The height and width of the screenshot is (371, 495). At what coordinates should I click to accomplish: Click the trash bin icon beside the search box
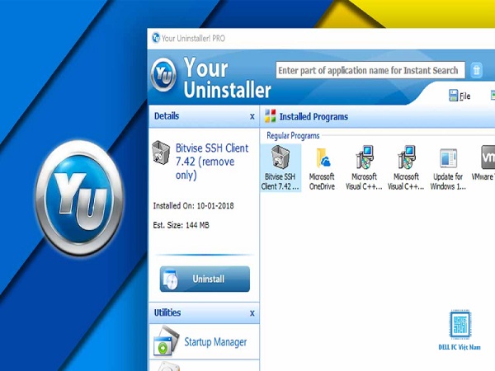(476, 70)
